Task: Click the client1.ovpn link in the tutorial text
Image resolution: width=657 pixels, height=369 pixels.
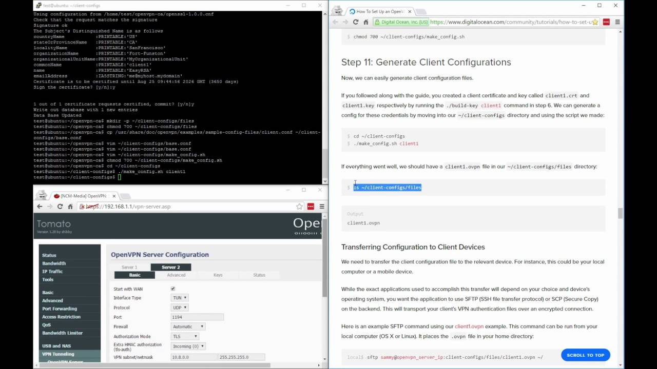Action: point(469,326)
